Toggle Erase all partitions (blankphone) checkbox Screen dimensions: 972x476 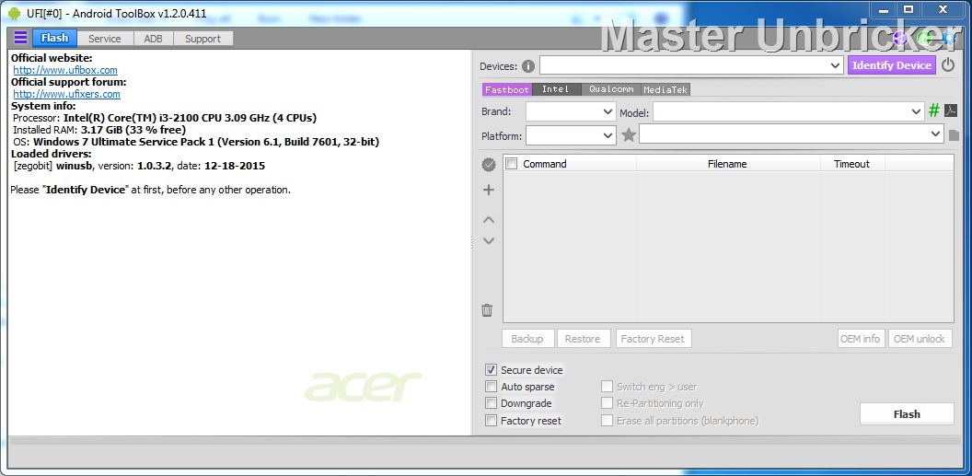(607, 421)
